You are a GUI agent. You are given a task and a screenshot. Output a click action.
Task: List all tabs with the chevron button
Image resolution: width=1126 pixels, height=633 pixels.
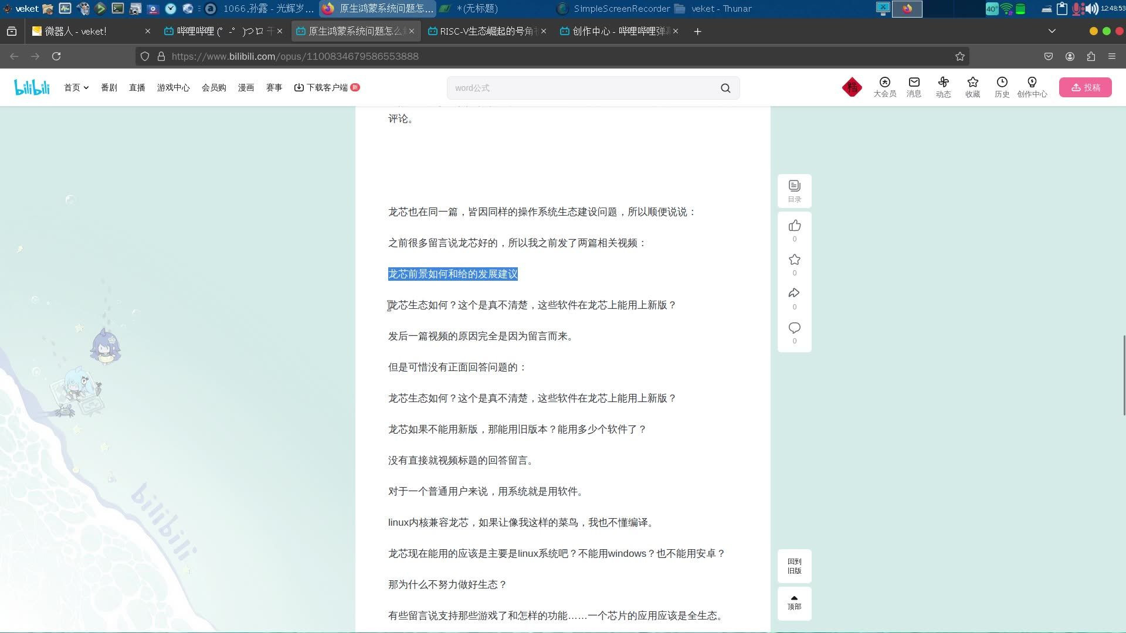(1052, 31)
